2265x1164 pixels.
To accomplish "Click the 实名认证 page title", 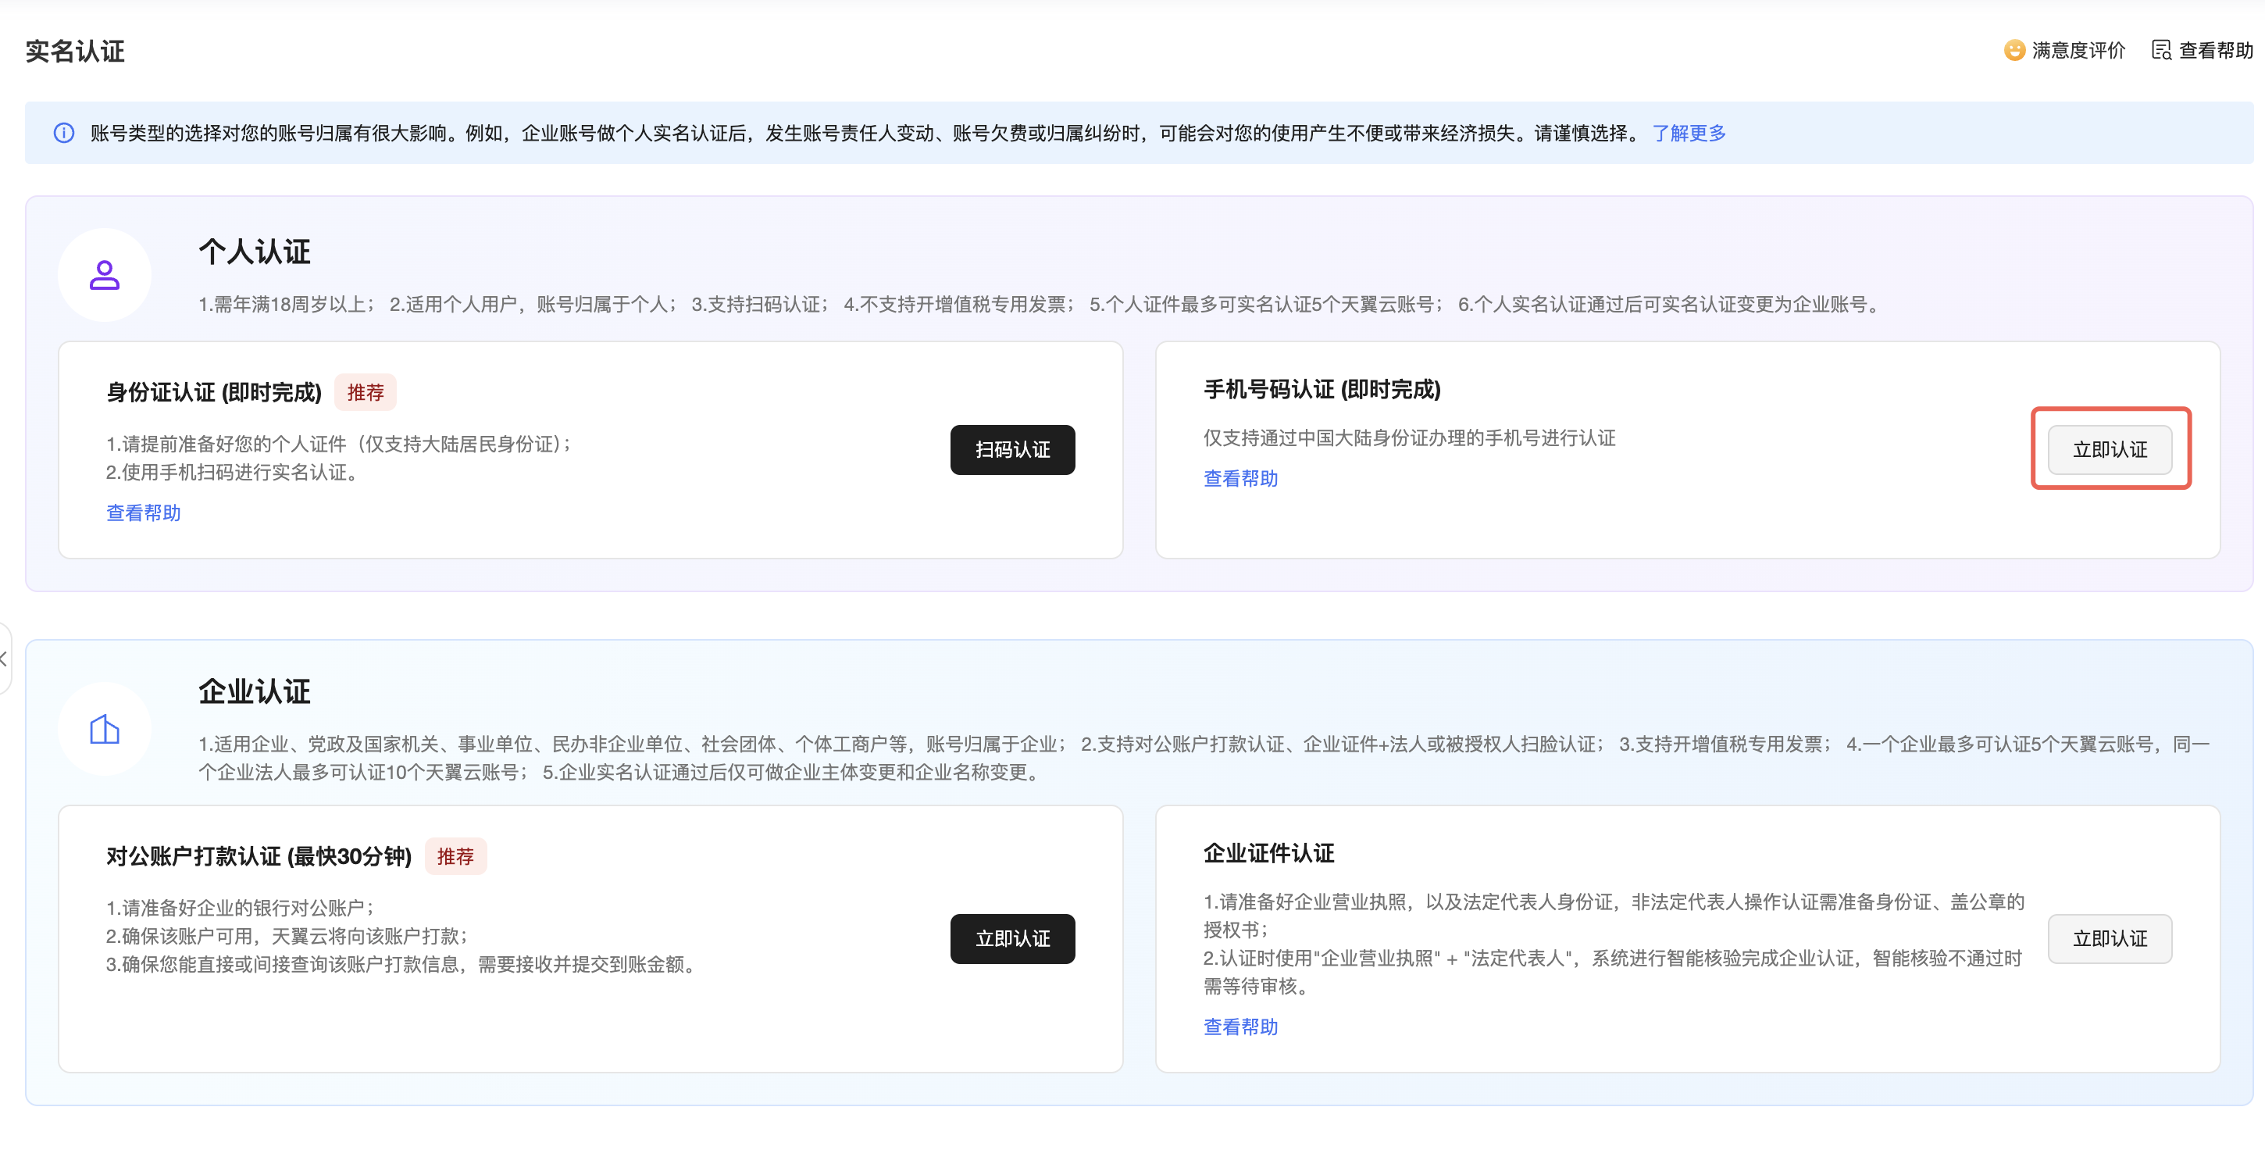I will coord(75,51).
